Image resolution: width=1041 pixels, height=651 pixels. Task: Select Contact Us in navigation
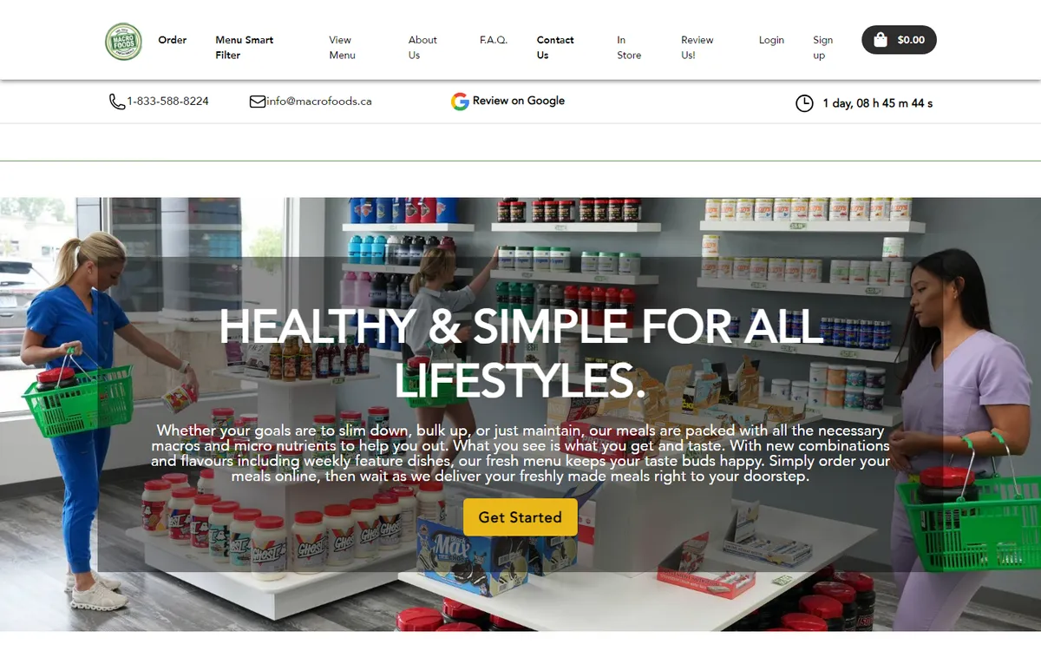coord(555,48)
